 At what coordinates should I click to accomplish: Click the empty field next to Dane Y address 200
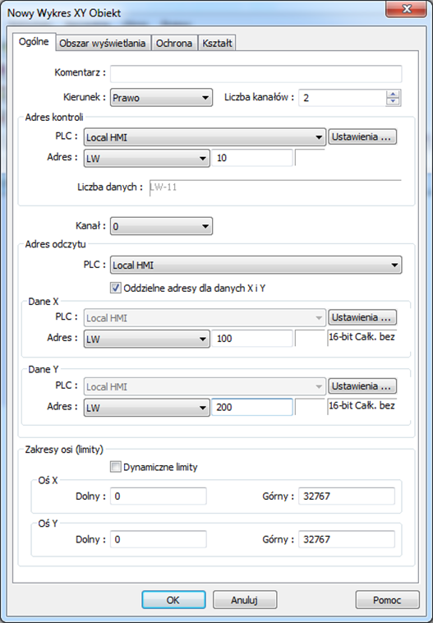coord(310,407)
